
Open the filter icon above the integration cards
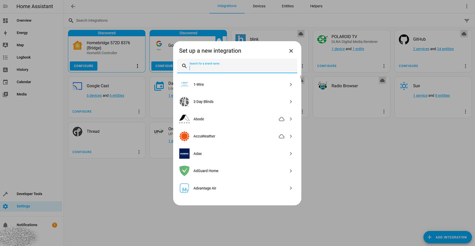(466, 20)
